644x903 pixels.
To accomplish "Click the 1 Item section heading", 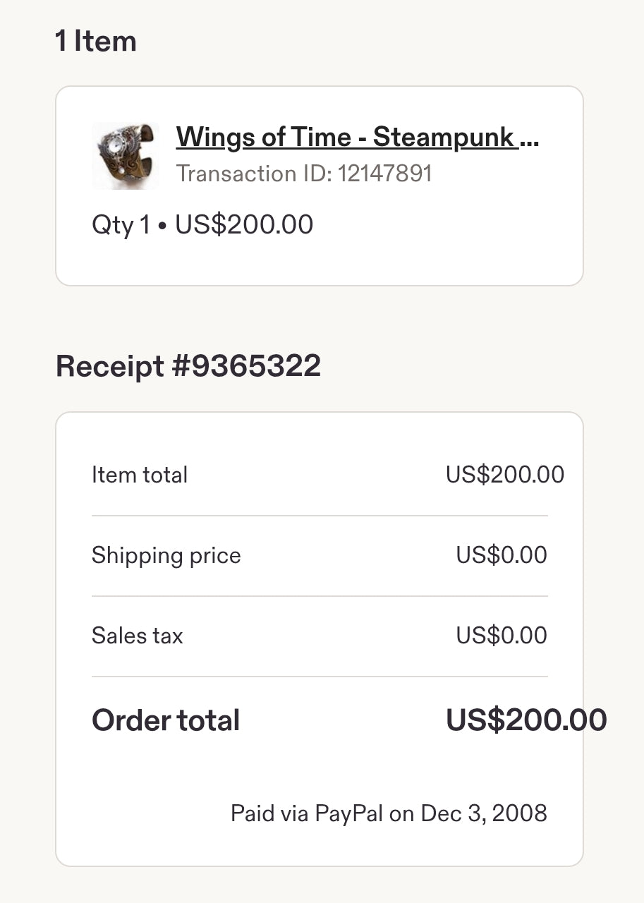I will pyautogui.click(x=96, y=42).
